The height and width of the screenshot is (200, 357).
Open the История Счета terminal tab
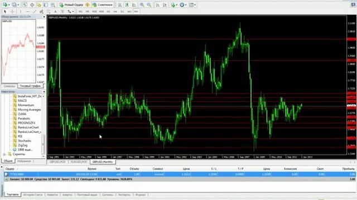pos(33,195)
